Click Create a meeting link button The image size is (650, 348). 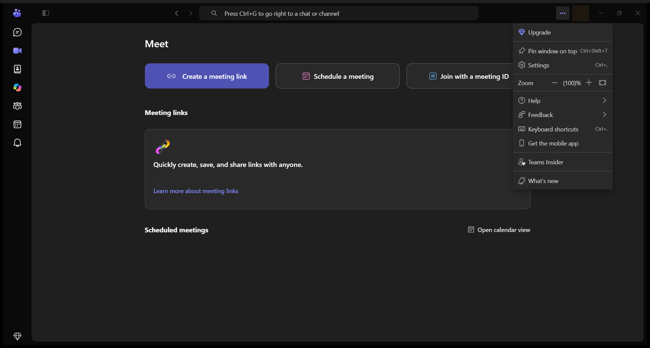point(207,76)
